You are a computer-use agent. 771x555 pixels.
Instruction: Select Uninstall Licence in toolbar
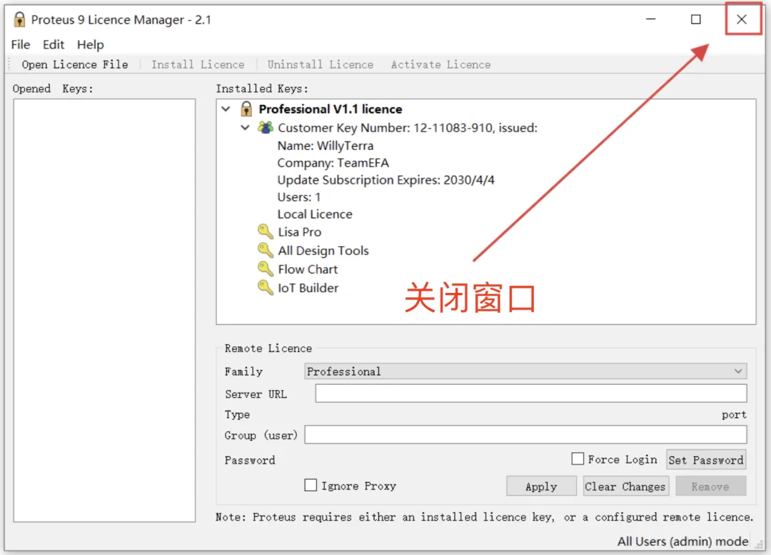coord(320,64)
